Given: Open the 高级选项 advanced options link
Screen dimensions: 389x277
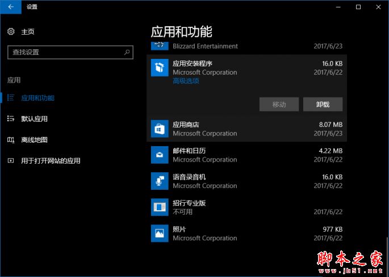Looking at the screenshot, I should (x=186, y=81).
